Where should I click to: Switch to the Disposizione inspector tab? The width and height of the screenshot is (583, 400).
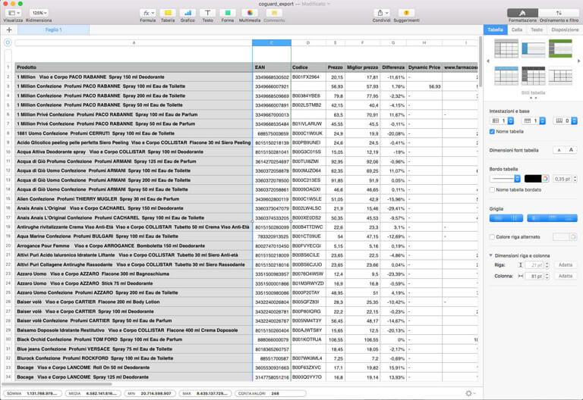565,30
